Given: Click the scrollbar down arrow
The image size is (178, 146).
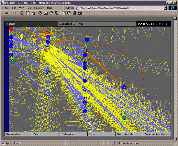Looking at the screenshot, I should [175, 139].
